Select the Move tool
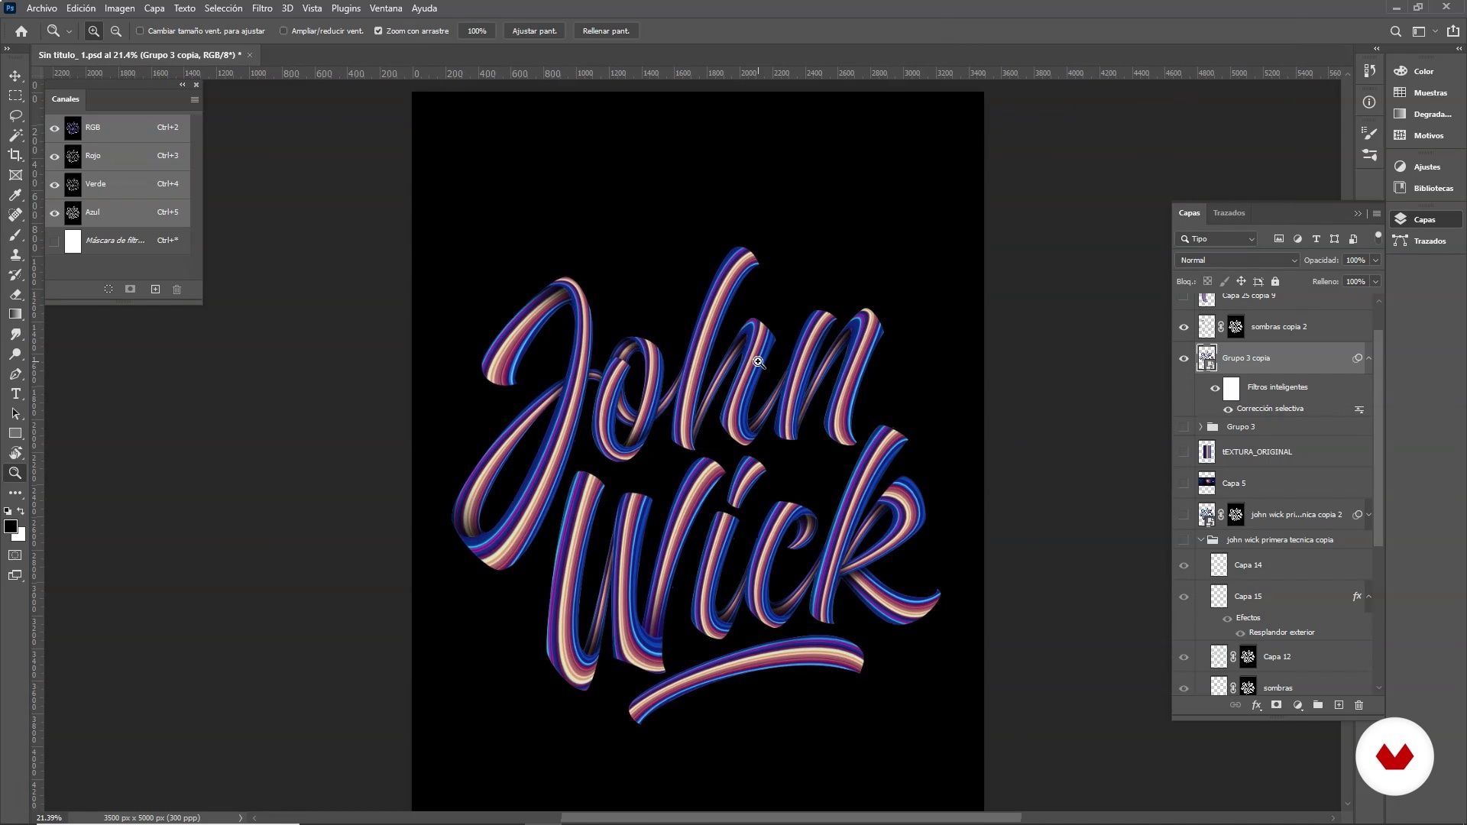 (15, 76)
